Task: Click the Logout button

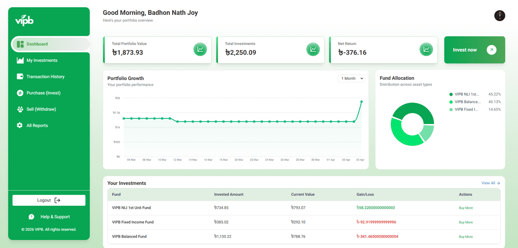Action: pos(49,200)
